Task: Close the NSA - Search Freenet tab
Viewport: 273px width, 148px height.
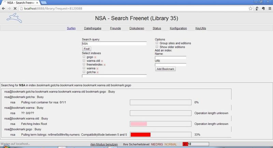Action: [x=37, y=3]
